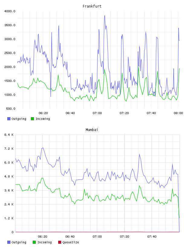184x247 pixels.
Task: Click the 07:00 time label under Frankfurt chart
Action: pyautogui.click(x=97, y=113)
